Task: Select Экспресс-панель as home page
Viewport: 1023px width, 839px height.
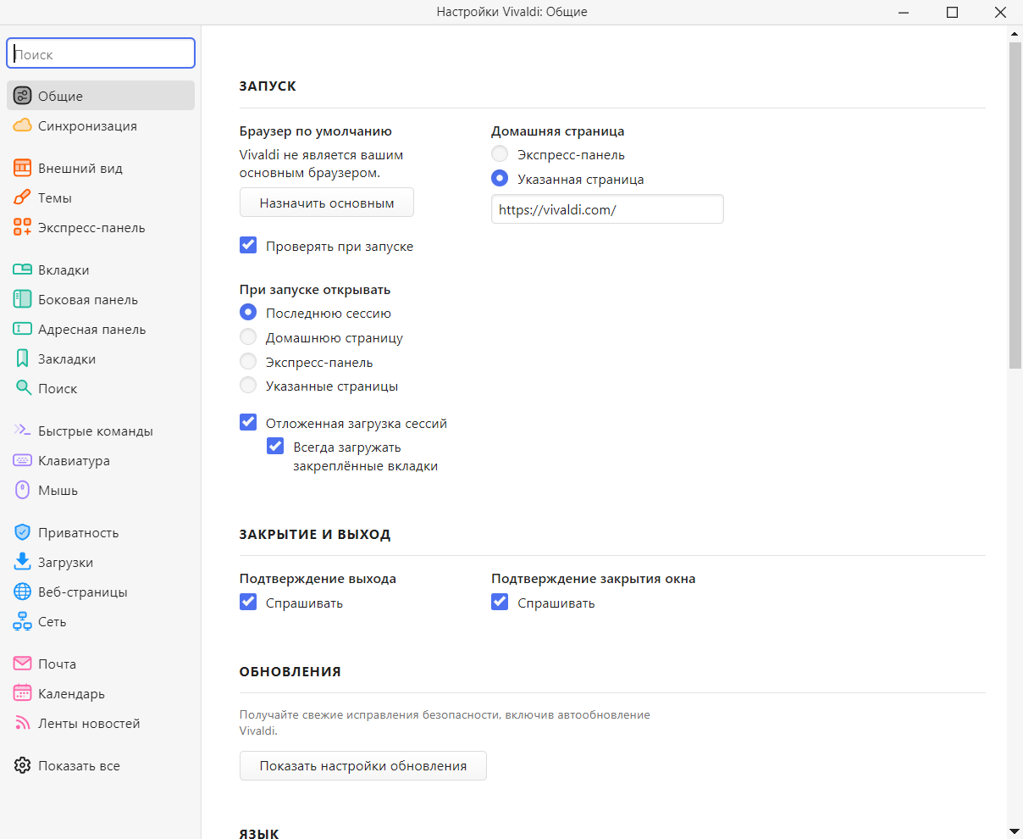Action: [x=500, y=154]
